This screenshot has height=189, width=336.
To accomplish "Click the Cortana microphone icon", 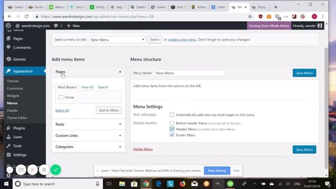I will coord(98,184).
